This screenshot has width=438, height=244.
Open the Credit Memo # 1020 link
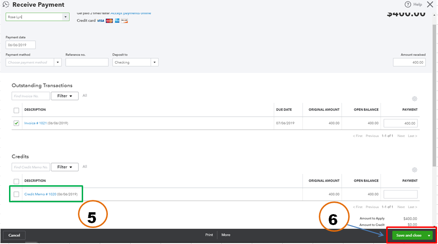click(x=40, y=194)
